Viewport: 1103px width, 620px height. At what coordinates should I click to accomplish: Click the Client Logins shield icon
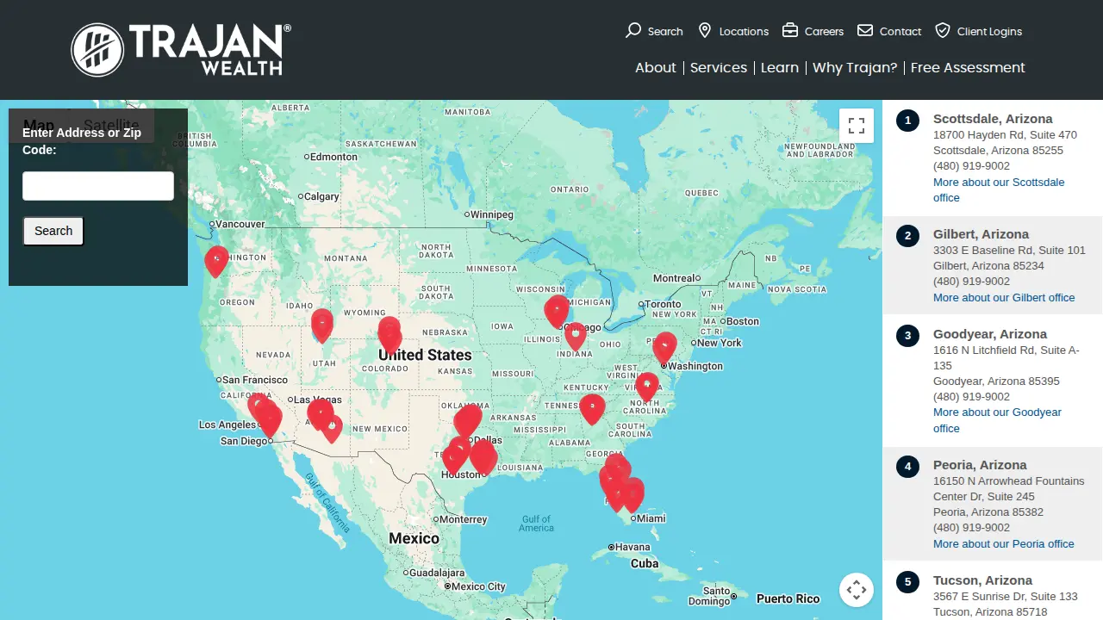tap(943, 30)
